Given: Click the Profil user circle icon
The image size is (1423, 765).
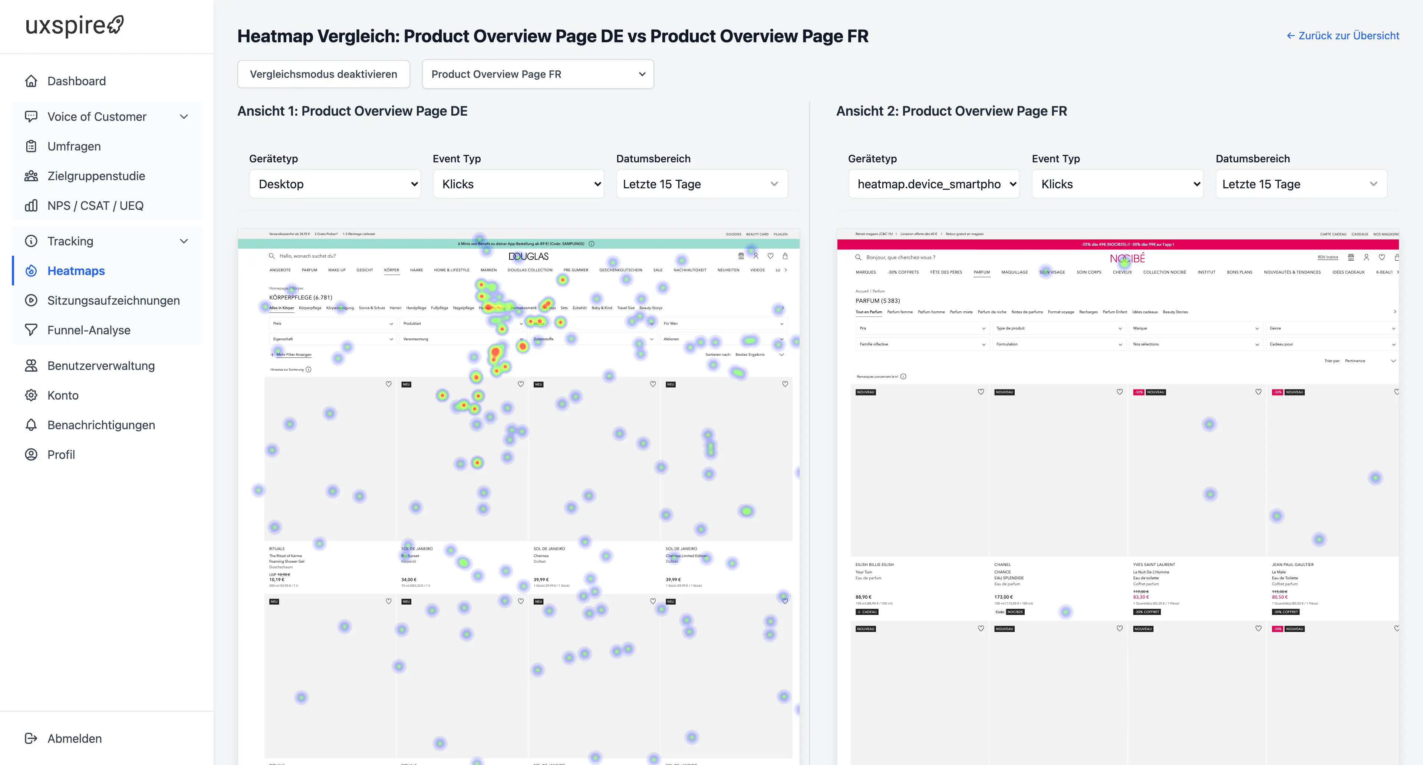Looking at the screenshot, I should point(31,454).
